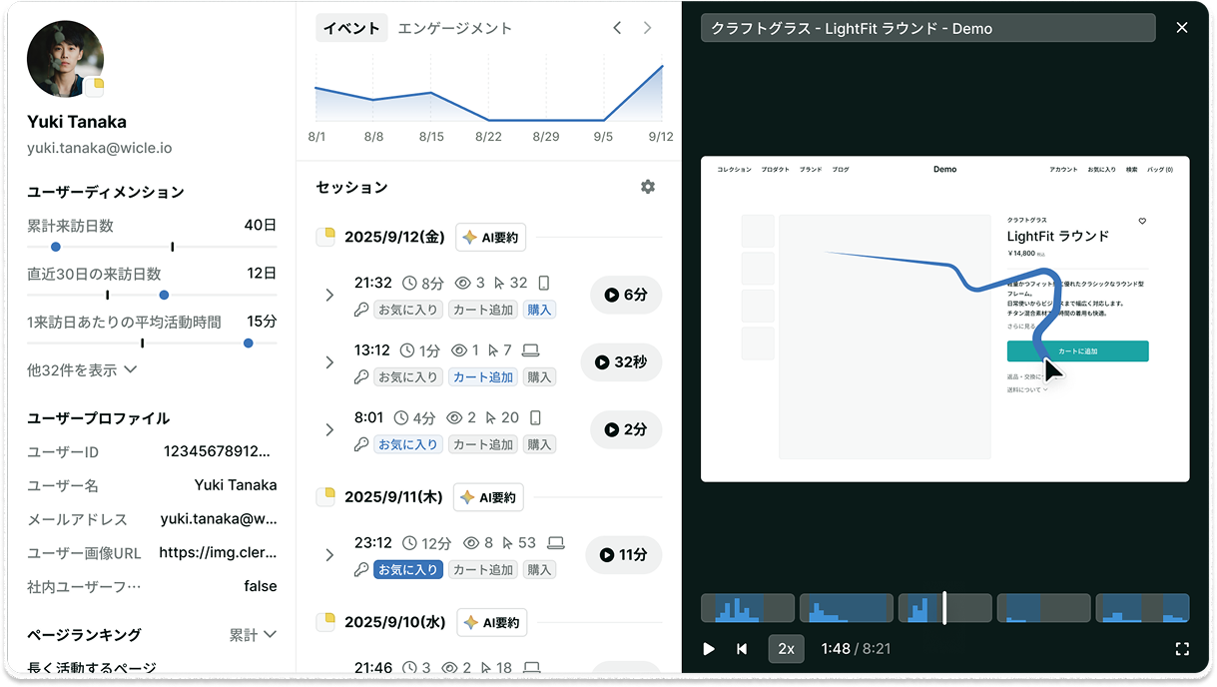Change 2x playback speed
The image size is (1217, 687).
pyautogui.click(x=786, y=649)
